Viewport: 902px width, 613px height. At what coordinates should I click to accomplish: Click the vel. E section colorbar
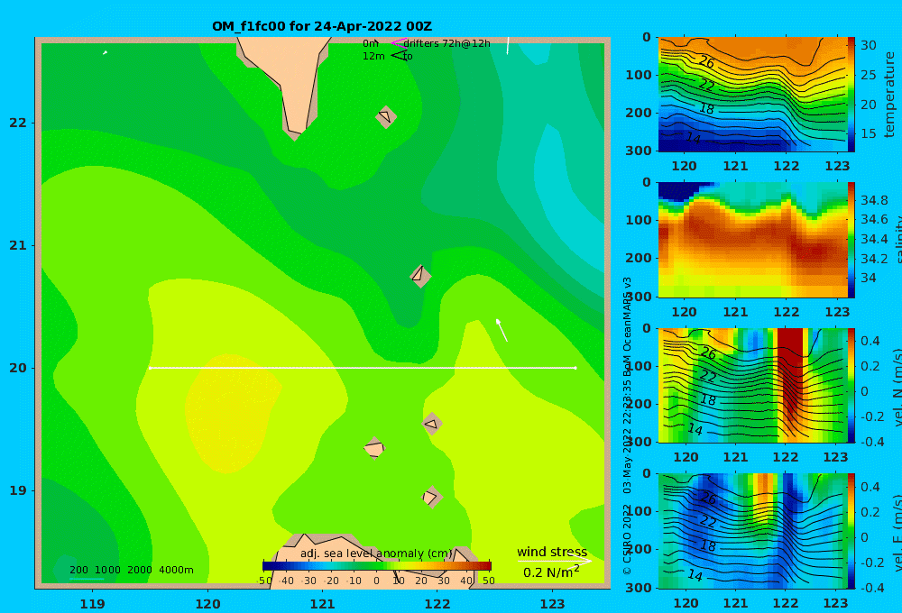851,531
